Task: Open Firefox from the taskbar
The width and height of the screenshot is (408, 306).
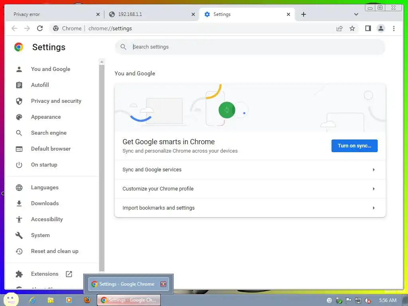Action: 87,300
